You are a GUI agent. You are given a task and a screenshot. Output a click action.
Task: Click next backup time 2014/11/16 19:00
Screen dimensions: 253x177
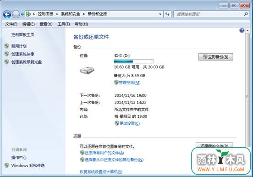coord(130,95)
